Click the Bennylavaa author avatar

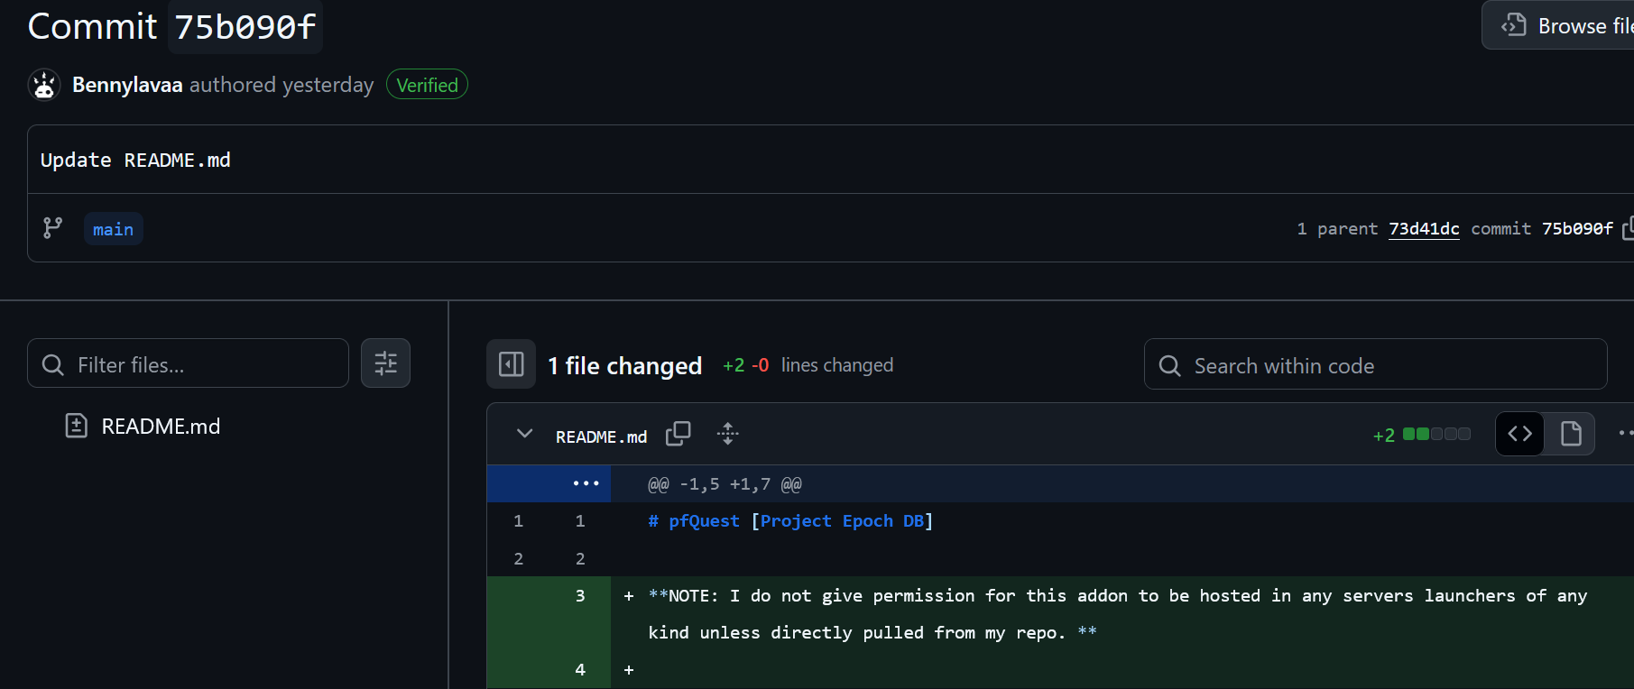point(44,85)
